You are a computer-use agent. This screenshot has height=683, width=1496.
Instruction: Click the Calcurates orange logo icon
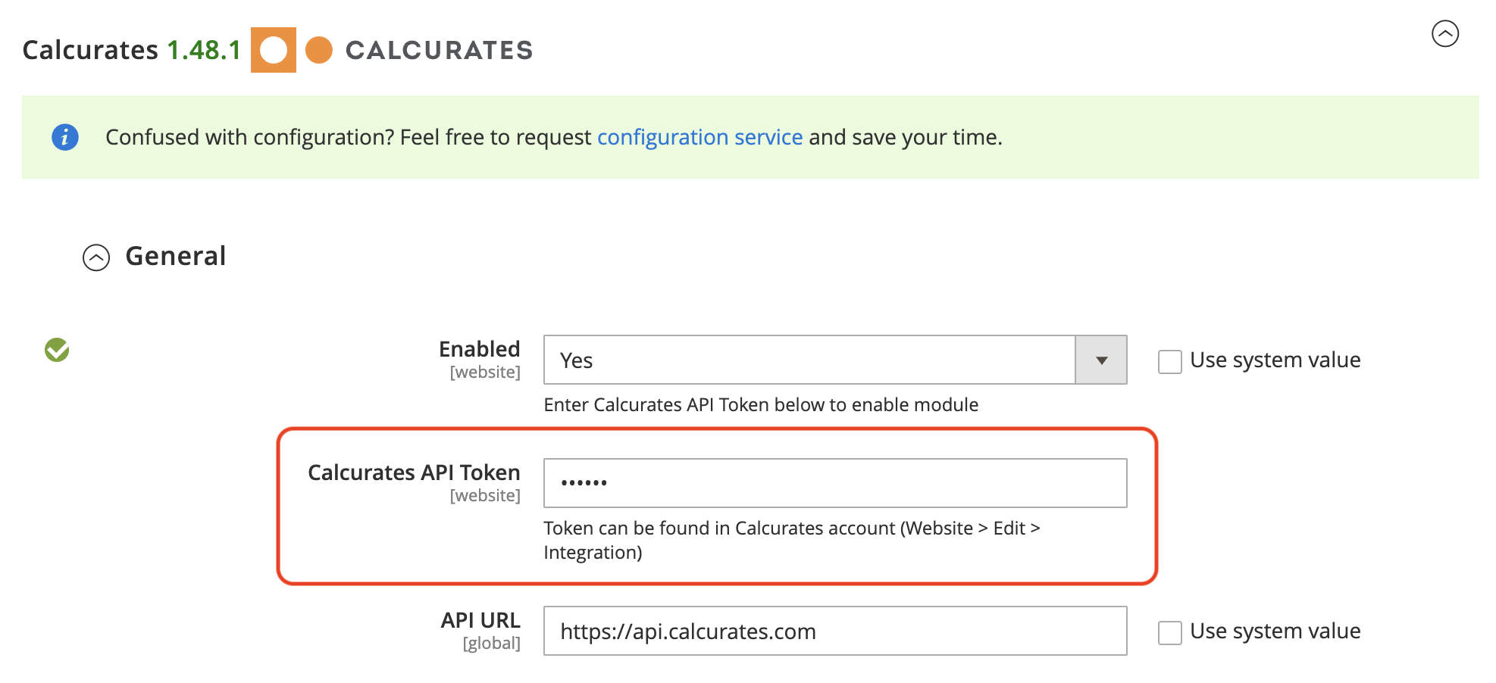click(x=274, y=50)
